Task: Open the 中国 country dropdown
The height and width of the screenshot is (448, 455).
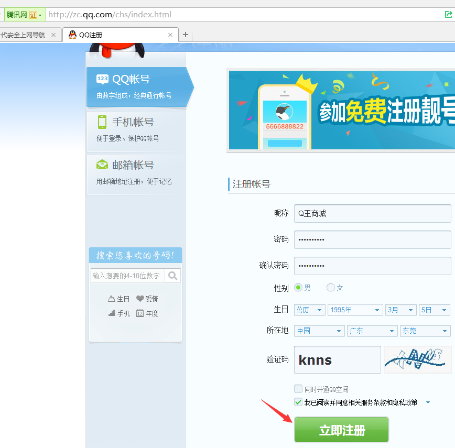Action: tap(319, 331)
